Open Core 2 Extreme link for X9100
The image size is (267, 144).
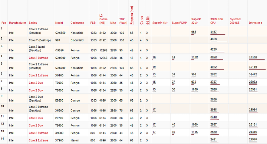pos(38,75)
